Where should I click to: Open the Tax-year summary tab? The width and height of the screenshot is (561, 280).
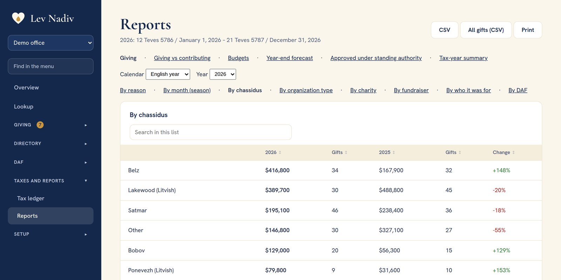[464, 58]
